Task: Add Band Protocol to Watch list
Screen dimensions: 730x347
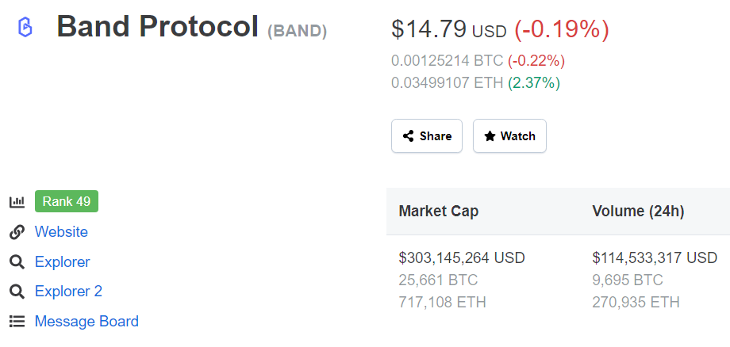Action: [x=509, y=136]
